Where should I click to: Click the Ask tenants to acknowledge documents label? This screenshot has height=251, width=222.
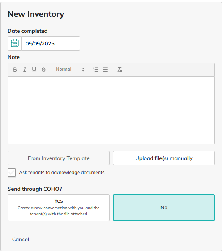pos(62,172)
